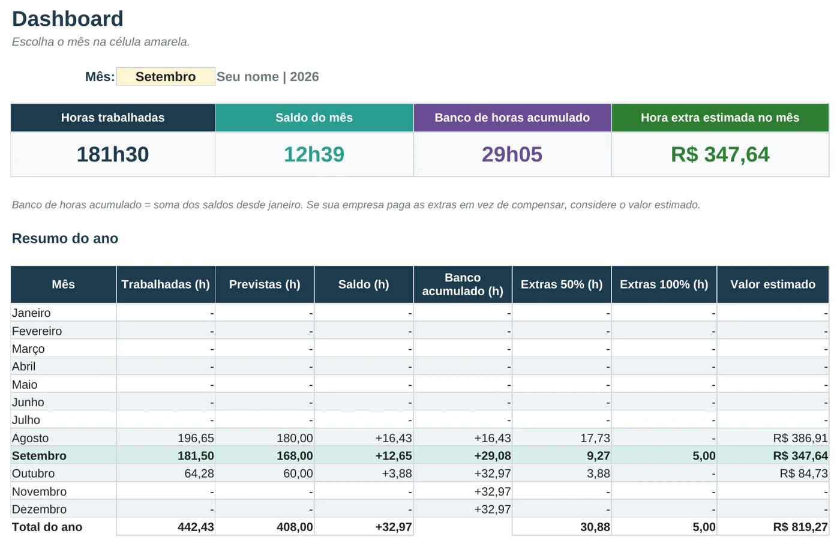
Task: Select the Agosto row label
Action: 31,439
